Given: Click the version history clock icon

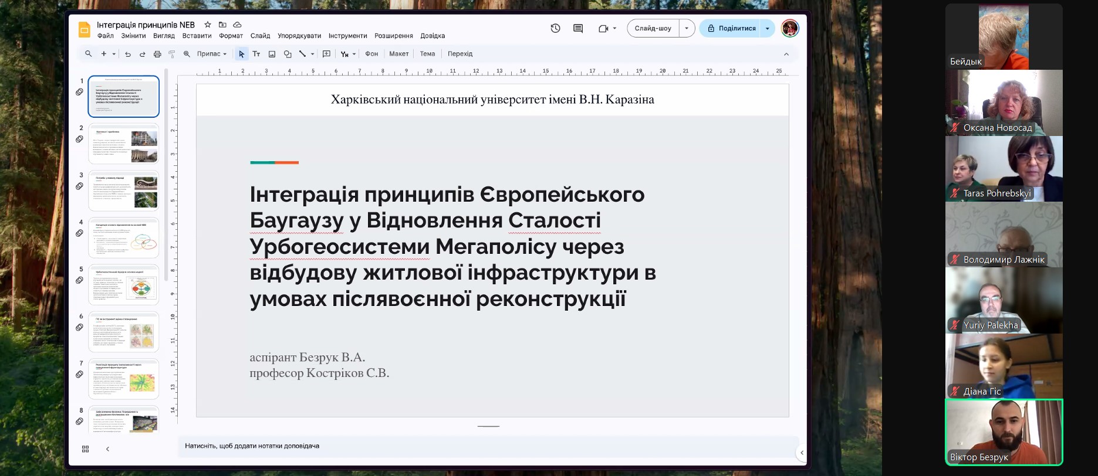Looking at the screenshot, I should 555,28.
